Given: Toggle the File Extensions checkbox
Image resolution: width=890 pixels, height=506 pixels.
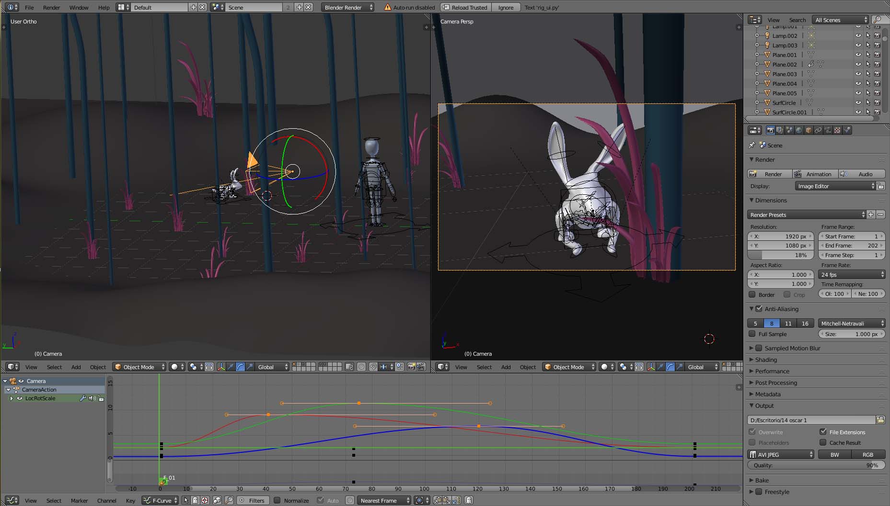Looking at the screenshot, I should (x=823, y=432).
